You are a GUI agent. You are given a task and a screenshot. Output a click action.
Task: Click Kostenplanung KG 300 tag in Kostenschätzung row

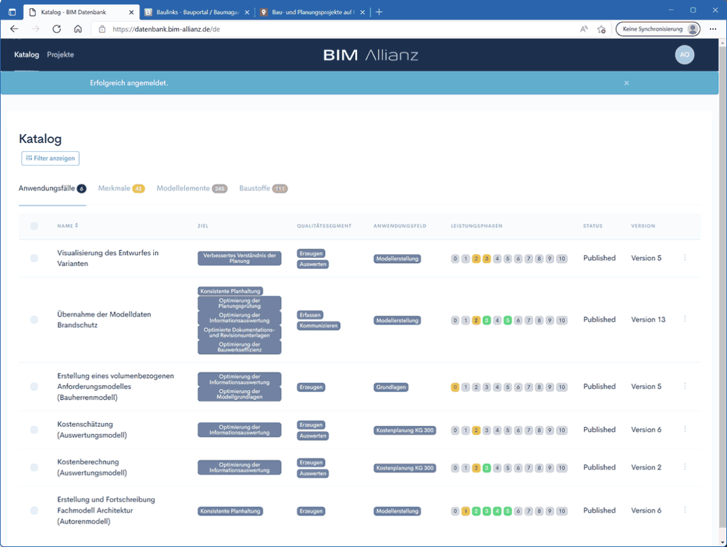(x=405, y=430)
